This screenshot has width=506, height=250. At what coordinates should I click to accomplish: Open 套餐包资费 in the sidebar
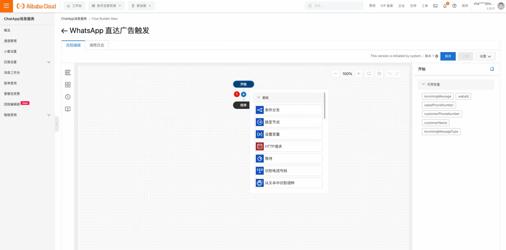12,94
